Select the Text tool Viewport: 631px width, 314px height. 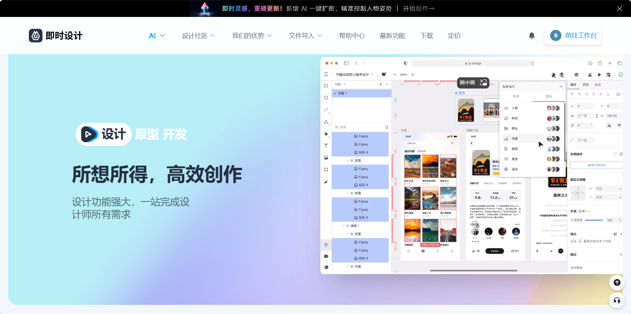point(326,145)
